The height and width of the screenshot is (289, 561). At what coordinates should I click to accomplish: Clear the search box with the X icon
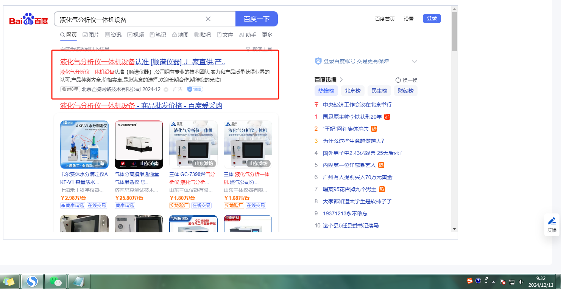click(x=208, y=19)
